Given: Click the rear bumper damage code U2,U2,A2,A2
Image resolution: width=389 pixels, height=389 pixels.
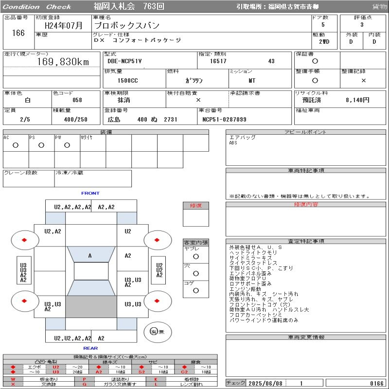Looking at the screenshot, I should point(72,338).
